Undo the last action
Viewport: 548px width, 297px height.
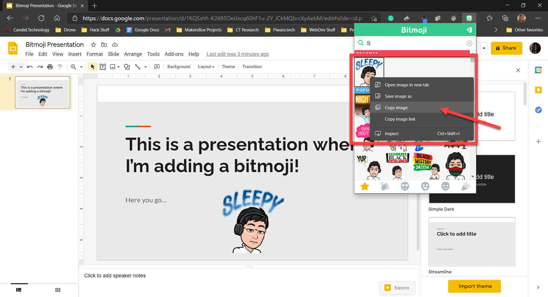[30, 67]
